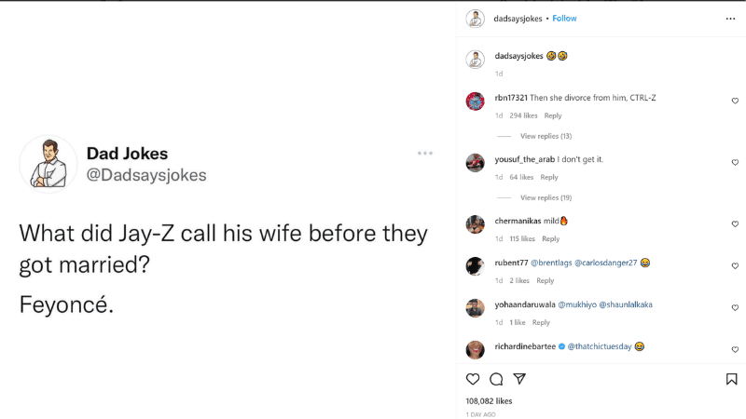Open chermanikas's profile avatar
Screen dimensions: 746x419
[x=476, y=224]
